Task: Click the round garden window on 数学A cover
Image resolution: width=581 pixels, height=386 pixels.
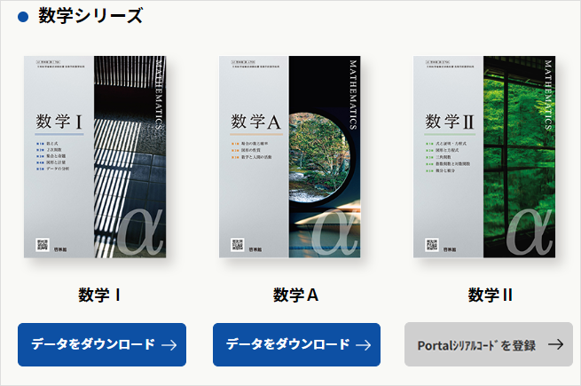Action: tap(319, 158)
